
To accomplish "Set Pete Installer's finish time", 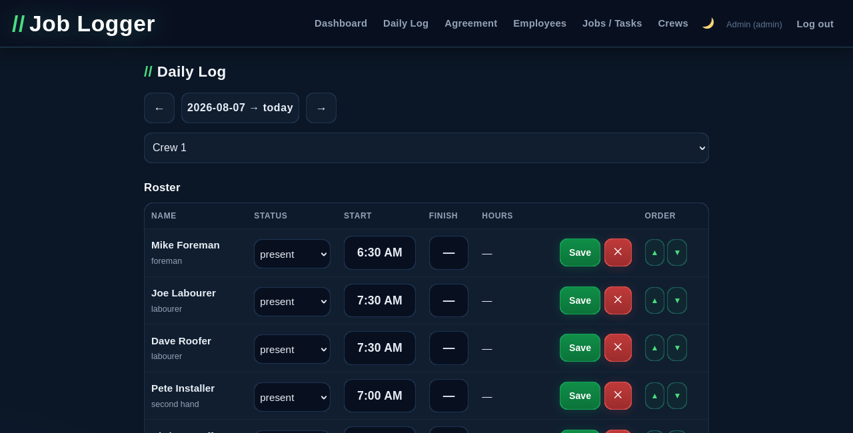I will point(448,396).
